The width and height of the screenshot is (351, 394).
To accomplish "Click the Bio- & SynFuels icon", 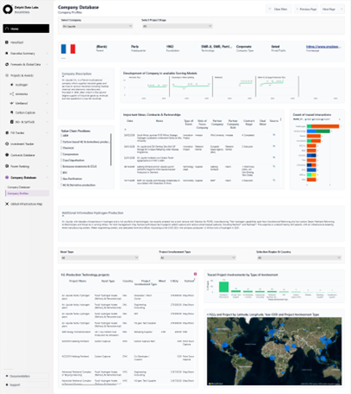I will coord(11,122).
